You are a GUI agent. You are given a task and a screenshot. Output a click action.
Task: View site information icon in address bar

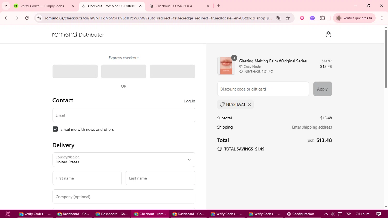39,18
